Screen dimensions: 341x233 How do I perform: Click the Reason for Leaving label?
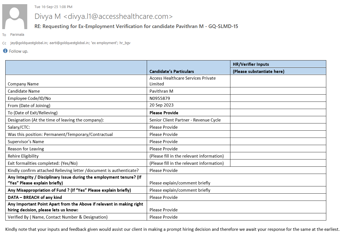26,149
